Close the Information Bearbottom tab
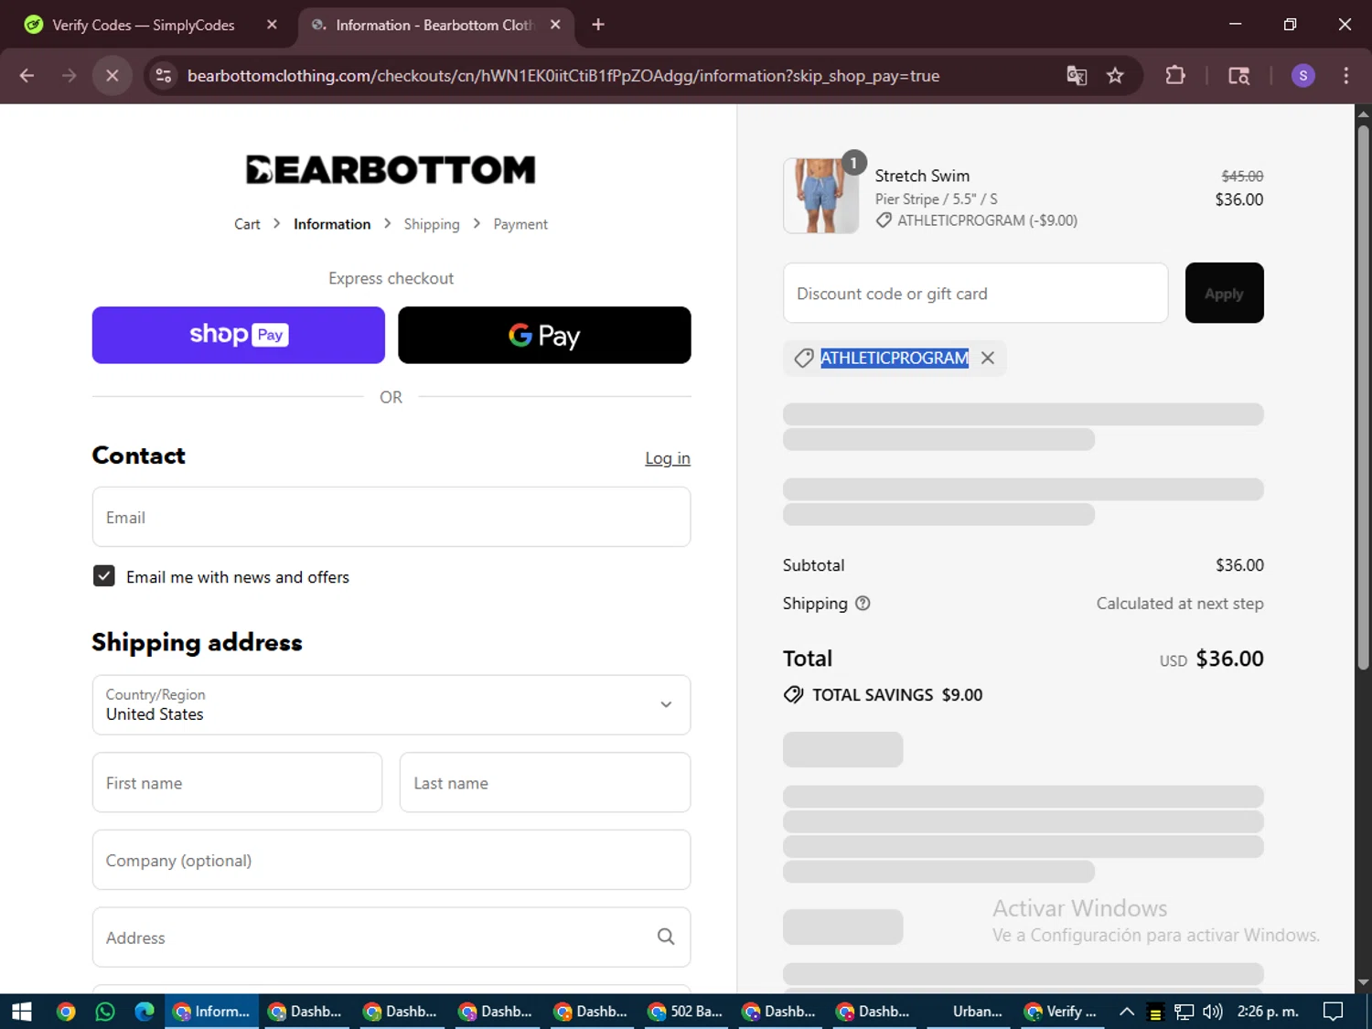This screenshot has height=1029, width=1372. [x=555, y=25]
